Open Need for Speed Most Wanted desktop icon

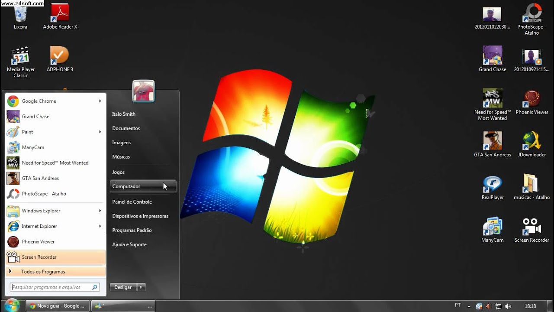coord(492,105)
